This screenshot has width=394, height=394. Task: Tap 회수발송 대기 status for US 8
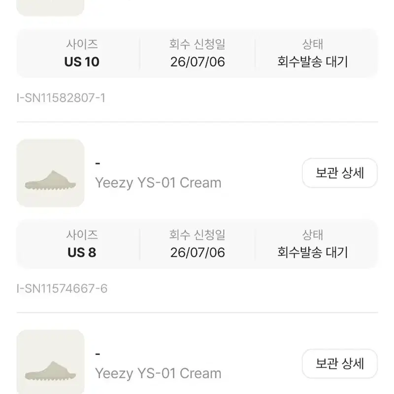tap(313, 253)
